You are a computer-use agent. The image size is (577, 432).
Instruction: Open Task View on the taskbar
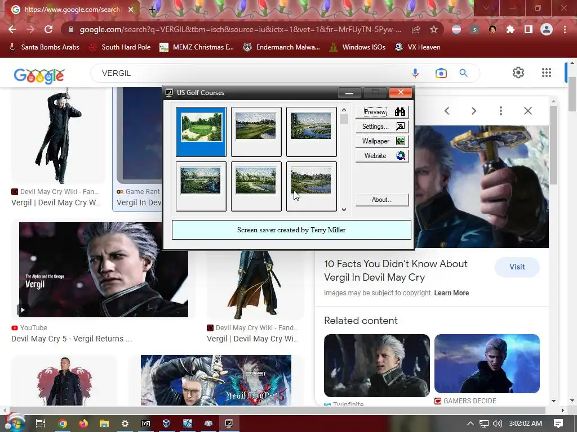(x=41, y=423)
